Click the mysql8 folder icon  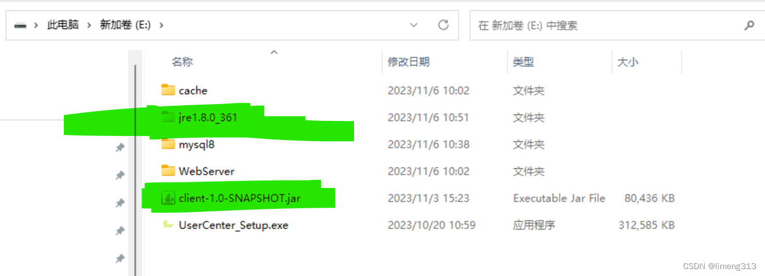(168, 144)
